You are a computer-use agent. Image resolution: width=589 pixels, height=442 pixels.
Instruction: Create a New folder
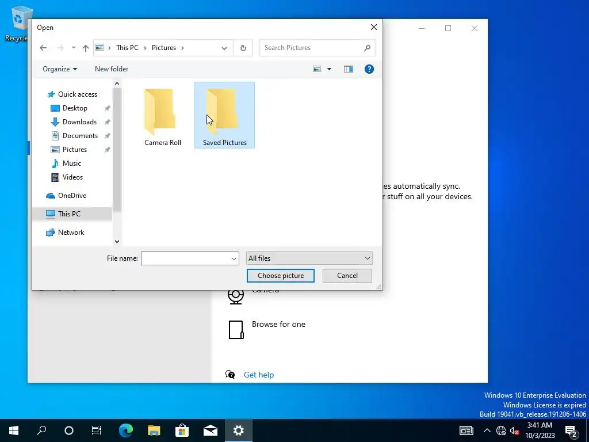[112, 69]
